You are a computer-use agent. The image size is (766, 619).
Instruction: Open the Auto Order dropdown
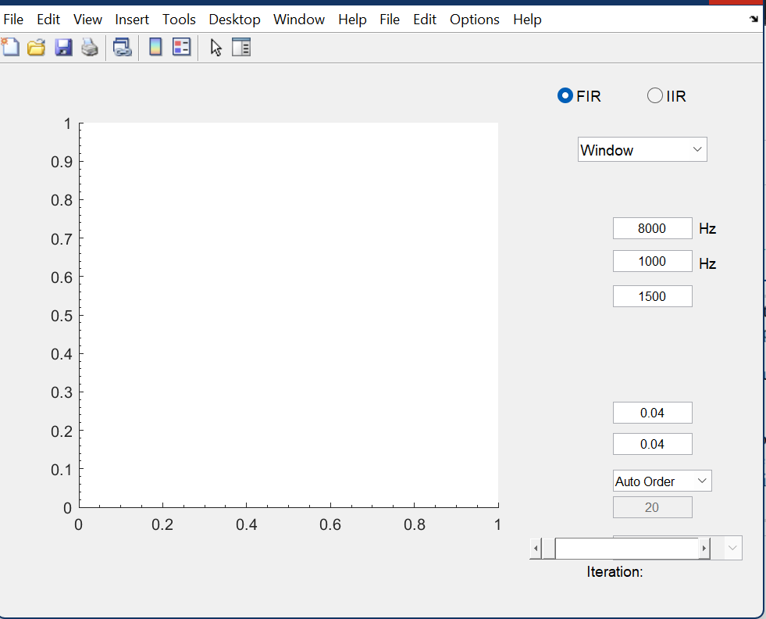[661, 481]
